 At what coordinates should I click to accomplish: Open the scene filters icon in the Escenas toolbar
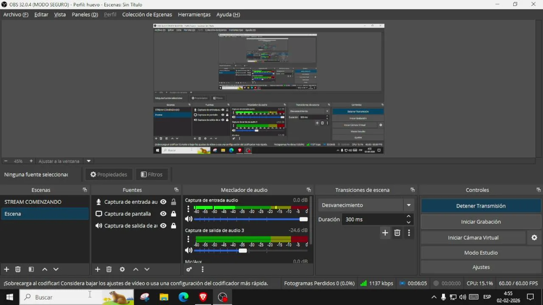click(31, 269)
